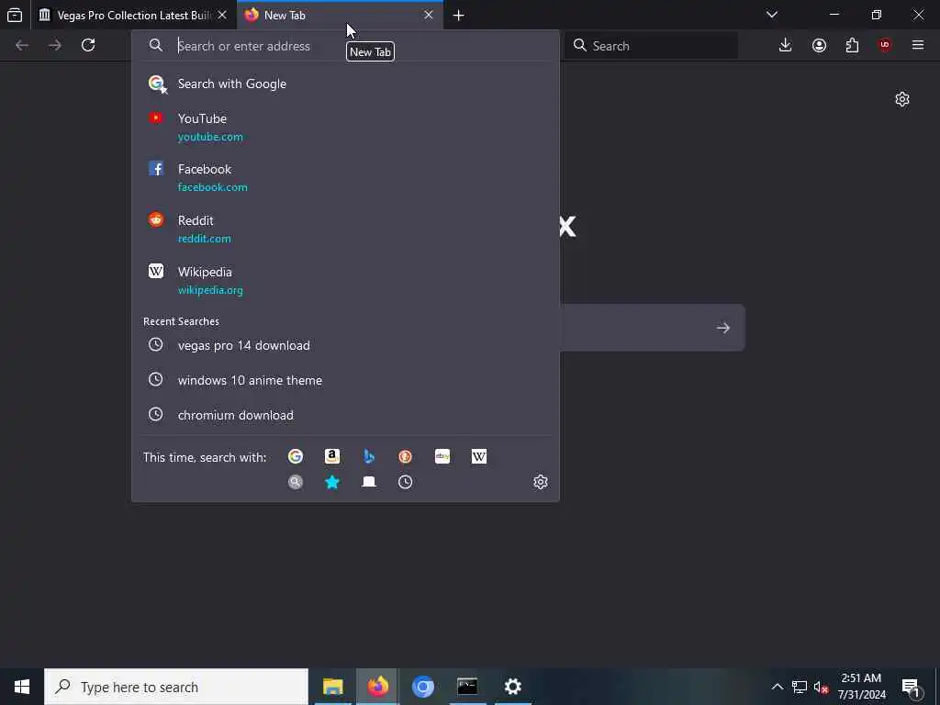Screen dimensions: 940x705
Task: Search history using the clock icon
Action: tap(405, 482)
